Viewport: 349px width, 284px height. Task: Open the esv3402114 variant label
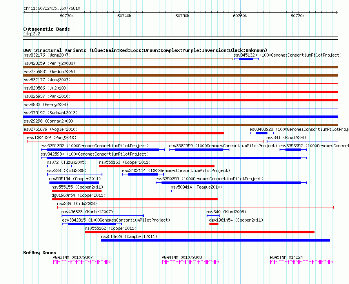pos(176,170)
